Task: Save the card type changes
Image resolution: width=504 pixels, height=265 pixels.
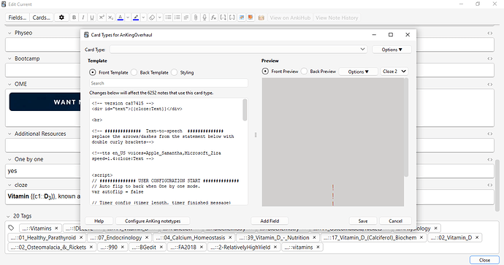Action: click(x=363, y=221)
